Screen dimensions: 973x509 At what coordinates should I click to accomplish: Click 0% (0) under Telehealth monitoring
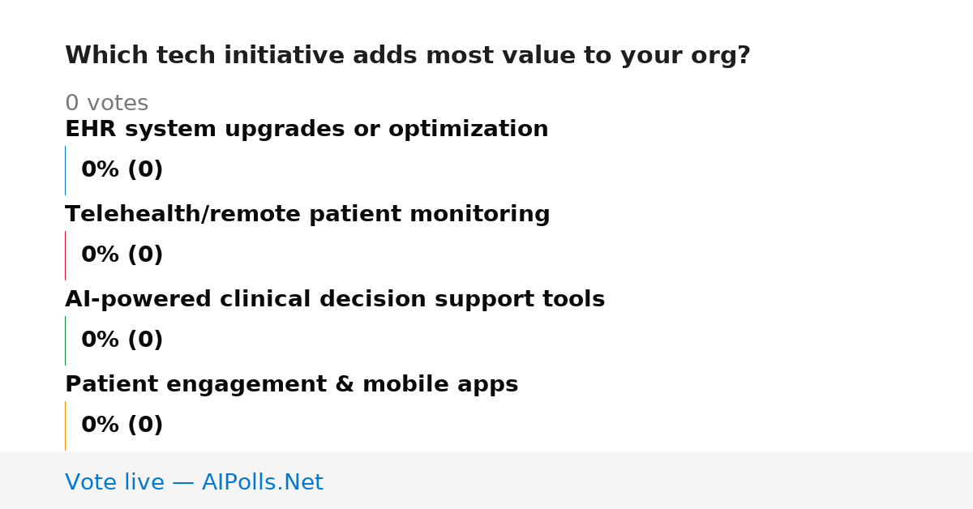[x=122, y=255]
